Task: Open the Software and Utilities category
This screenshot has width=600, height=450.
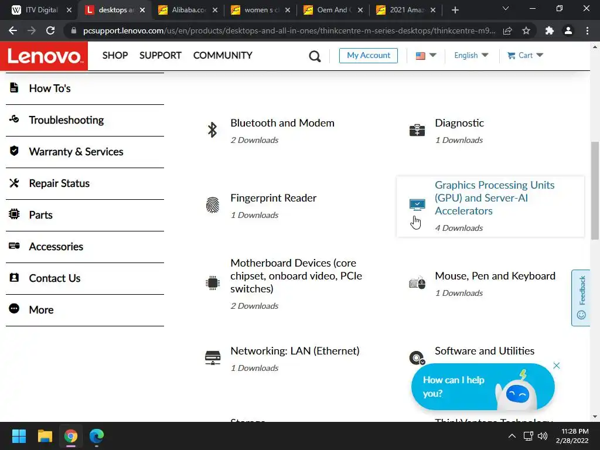Action: point(485,351)
